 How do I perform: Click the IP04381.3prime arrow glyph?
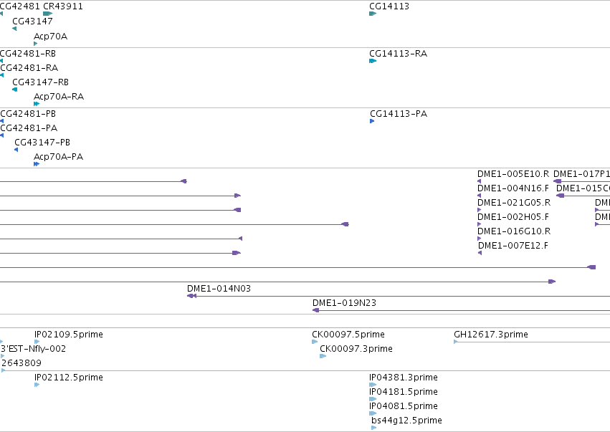[373, 385]
